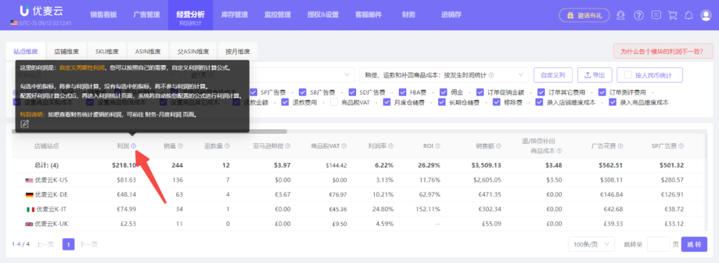Open the 销售看板 menu
The height and width of the screenshot is (263, 719).
(104, 15)
